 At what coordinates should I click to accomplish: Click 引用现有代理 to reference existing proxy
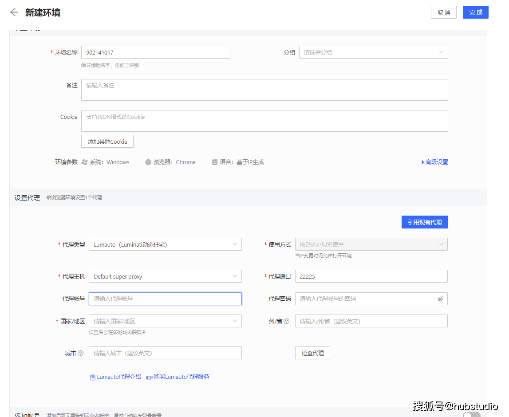click(x=425, y=222)
